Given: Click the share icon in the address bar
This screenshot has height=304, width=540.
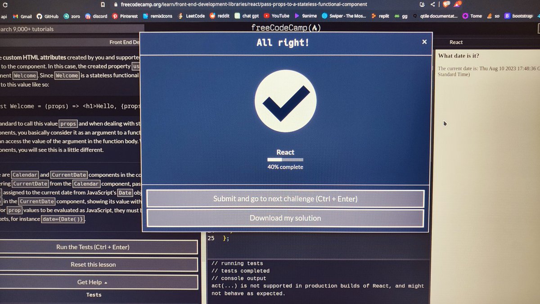Looking at the screenshot, I should point(432,5).
